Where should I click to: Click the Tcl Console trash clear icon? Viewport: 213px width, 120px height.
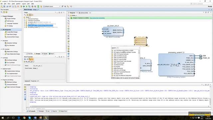coord(25,99)
